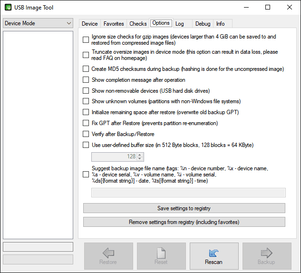
Task: Toggle Use user-defined buffer size checkbox
Action: click(86, 145)
